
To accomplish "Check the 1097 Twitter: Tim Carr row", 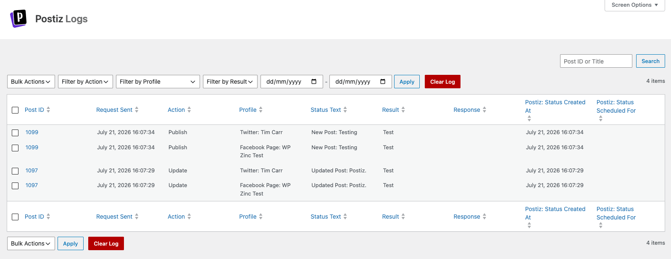I will point(15,171).
